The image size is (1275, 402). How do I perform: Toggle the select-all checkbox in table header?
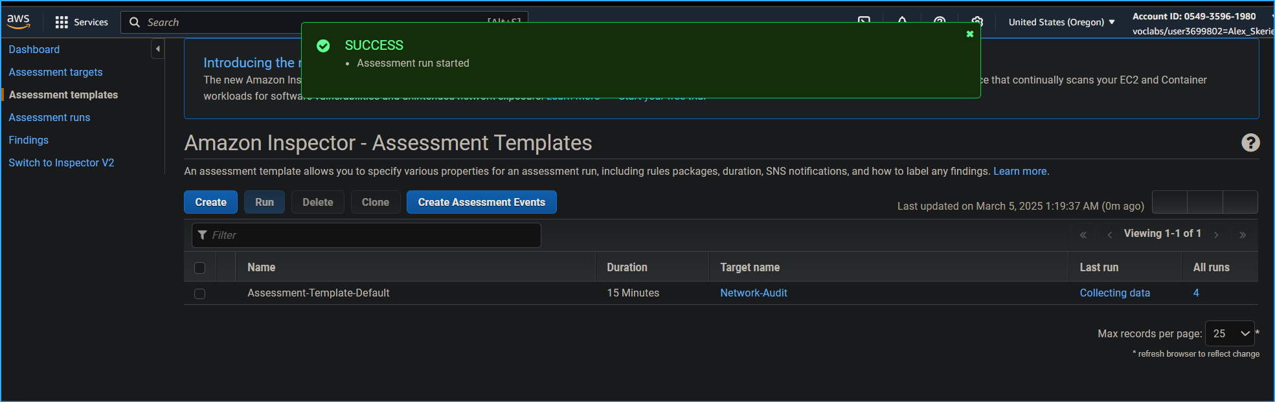point(199,268)
